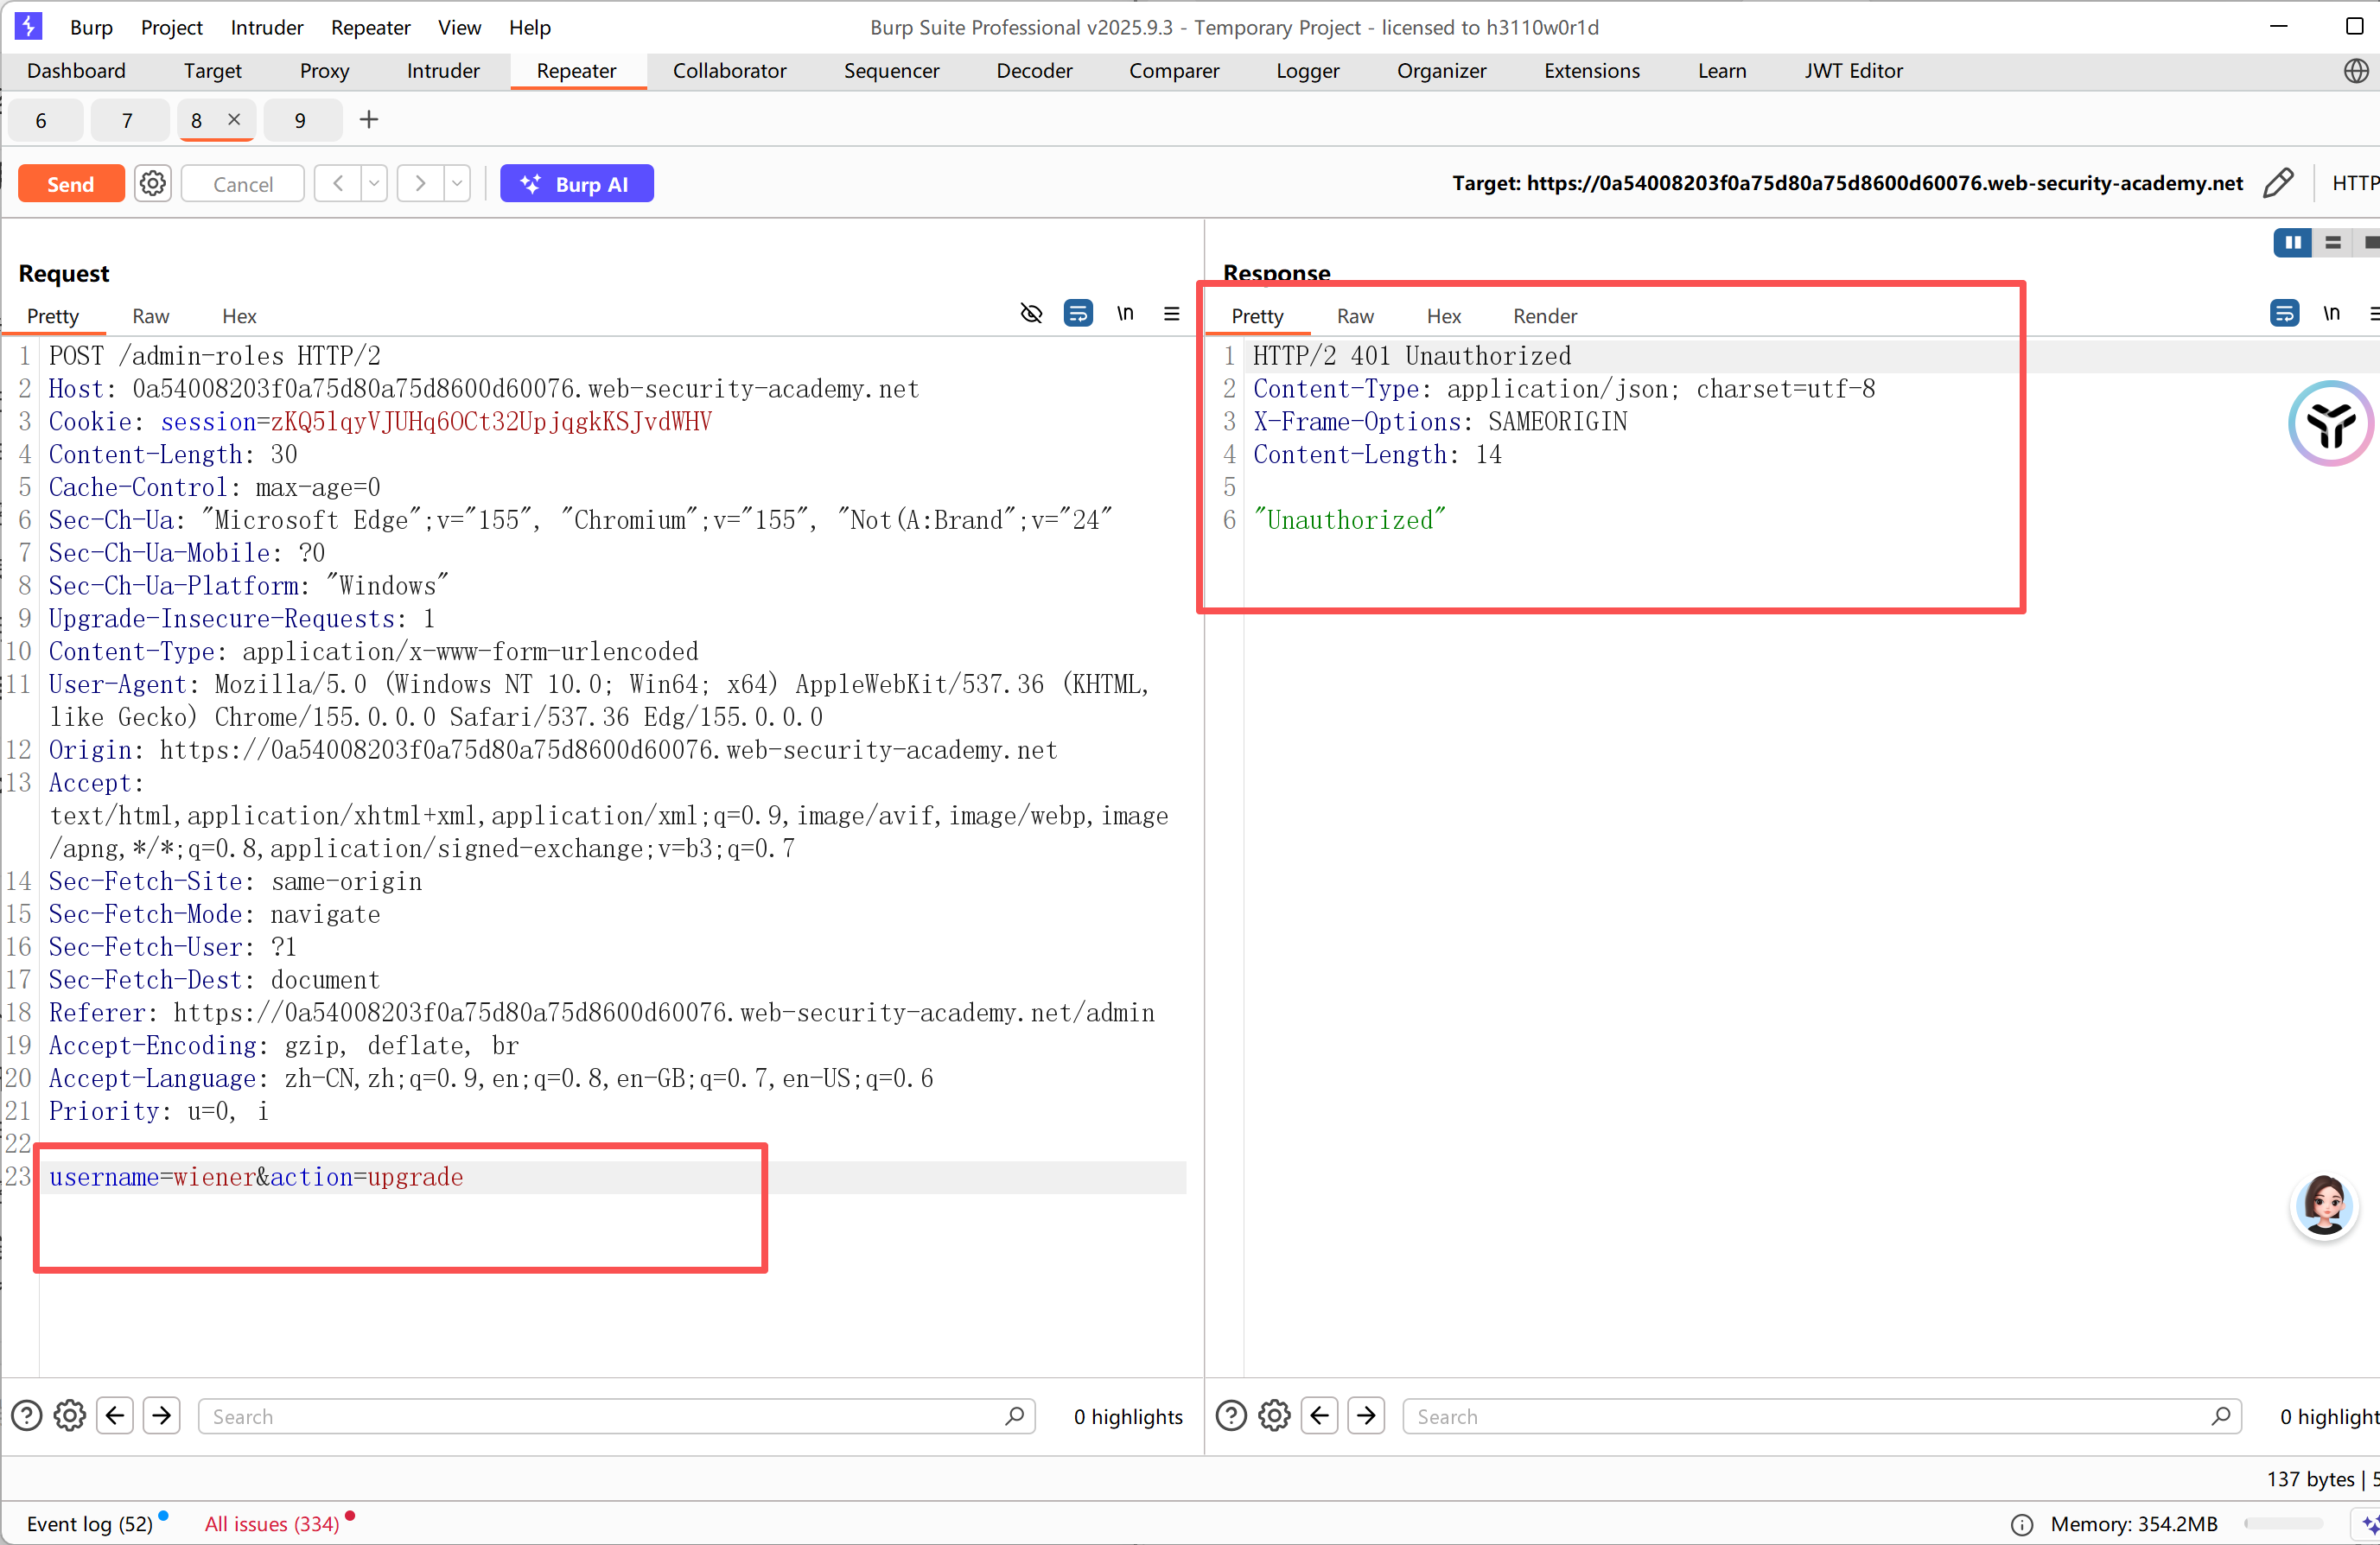Viewport: 2380px width, 1545px height.
Task: Open Repeater tab 9
Action: 300,121
